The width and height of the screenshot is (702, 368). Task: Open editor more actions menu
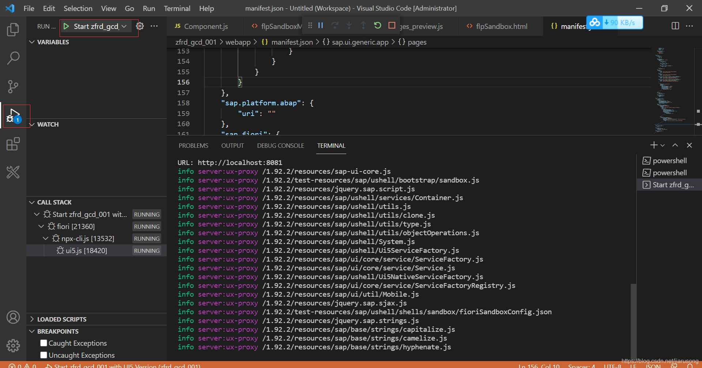689,26
